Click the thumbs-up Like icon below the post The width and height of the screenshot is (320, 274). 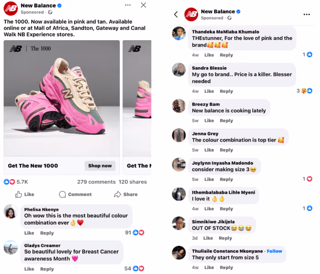click(x=18, y=194)
